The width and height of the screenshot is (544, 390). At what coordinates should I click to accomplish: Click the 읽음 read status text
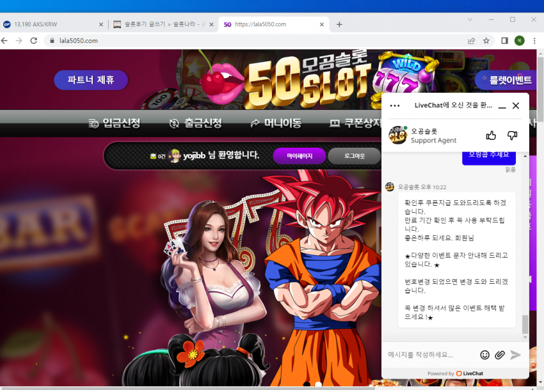pos(510,169)
